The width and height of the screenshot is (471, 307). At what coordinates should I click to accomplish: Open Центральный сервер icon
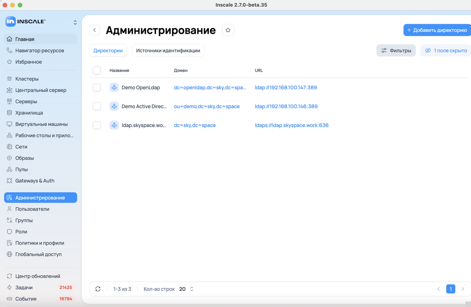[9, 90]
